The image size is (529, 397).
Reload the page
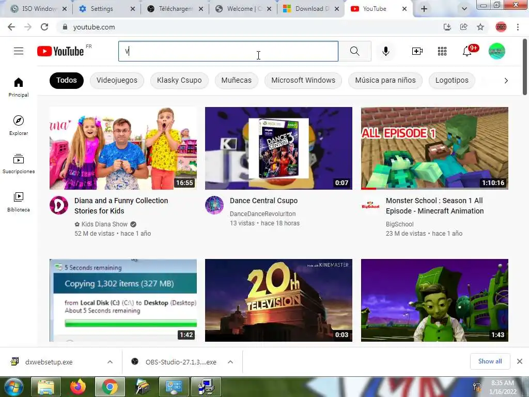coord(44,27)
